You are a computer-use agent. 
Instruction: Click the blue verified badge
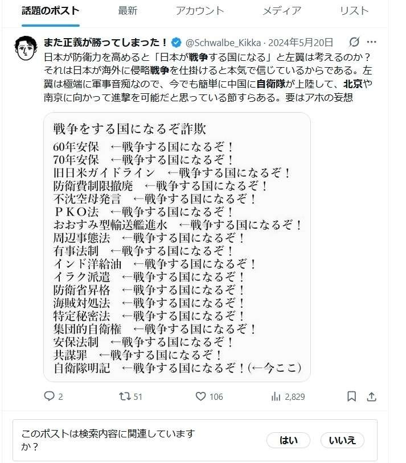coord(177,42)
